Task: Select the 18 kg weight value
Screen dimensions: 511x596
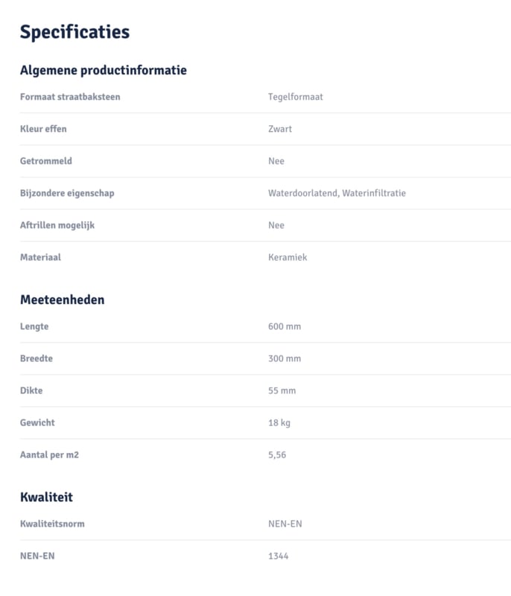Action: 279,422
